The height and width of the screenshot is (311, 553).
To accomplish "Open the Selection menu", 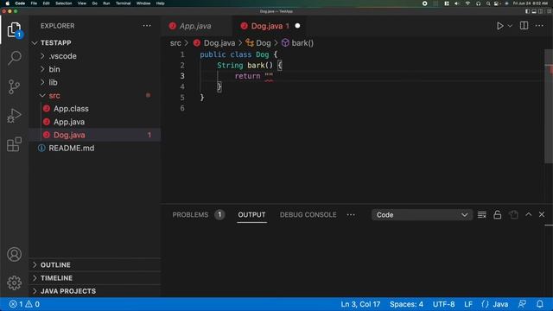I will coord(63,3).
